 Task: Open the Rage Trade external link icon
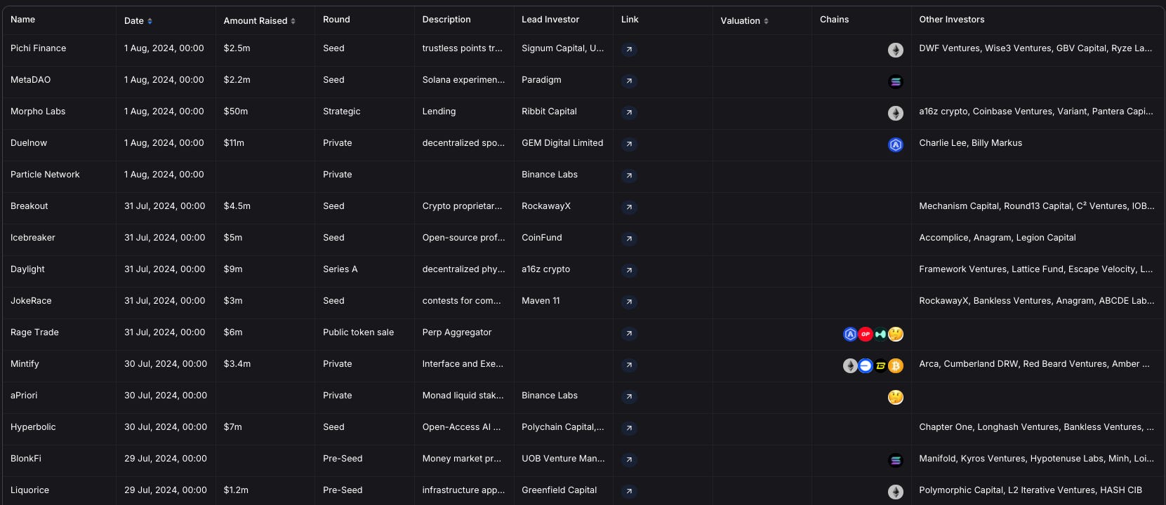630,333
